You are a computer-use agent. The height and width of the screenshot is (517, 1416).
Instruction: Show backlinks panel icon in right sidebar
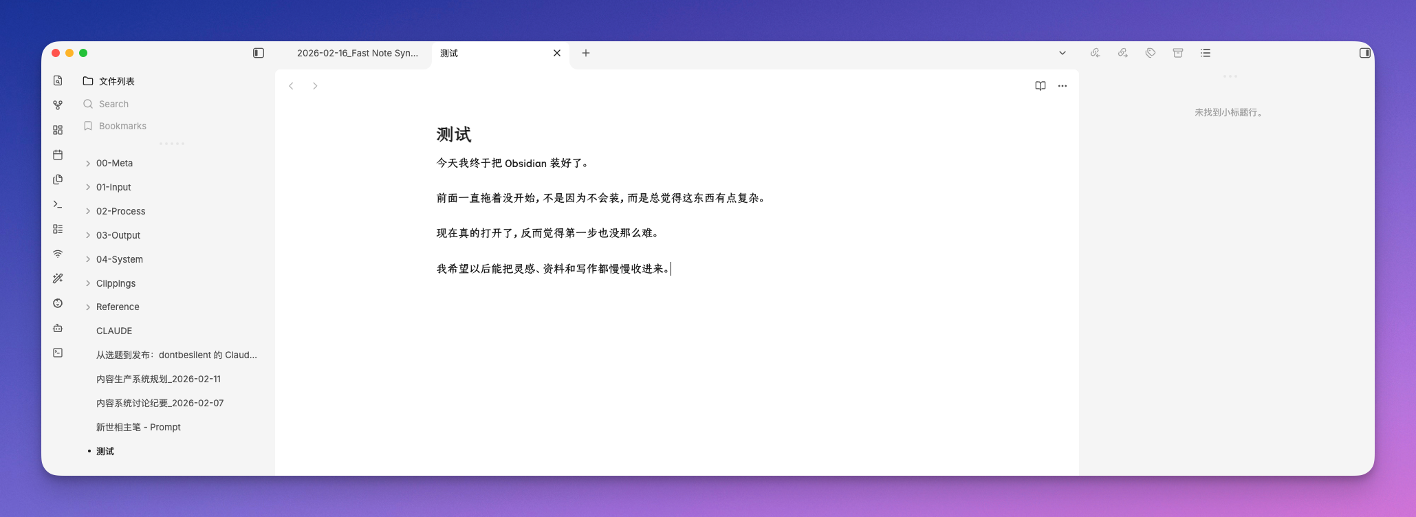[1096, 53]
